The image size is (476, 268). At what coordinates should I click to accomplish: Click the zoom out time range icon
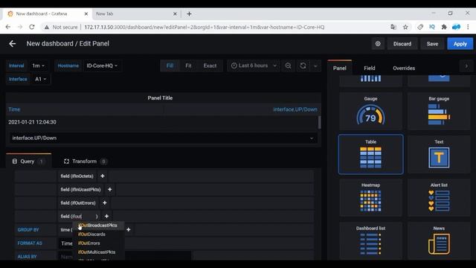tap(288, 66)
